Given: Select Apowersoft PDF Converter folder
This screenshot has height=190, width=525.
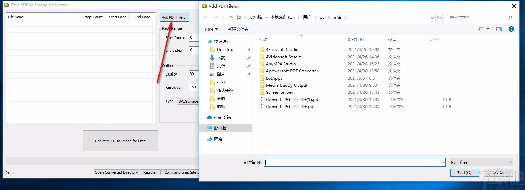Looking at the screenshot, I should tap(292, 71).
